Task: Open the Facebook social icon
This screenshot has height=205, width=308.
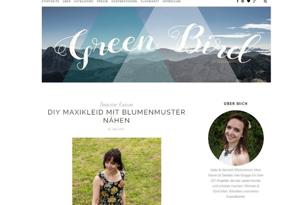Action: 238,1
